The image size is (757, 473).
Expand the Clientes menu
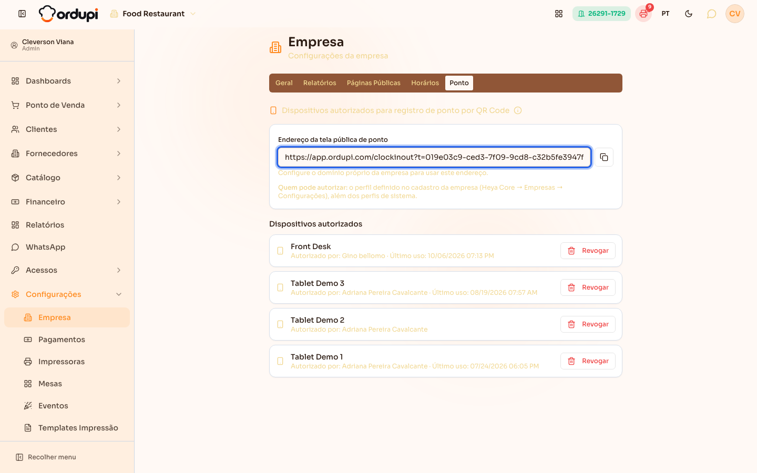point(67,129)
